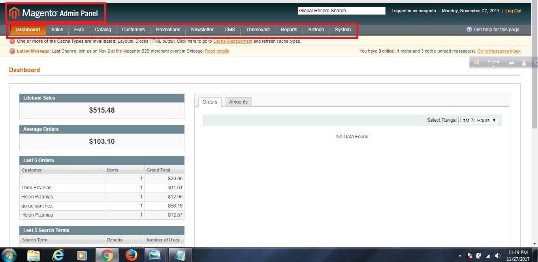Click the Log Out link
This screenshot has height=262, width=538.
(514, 11)
